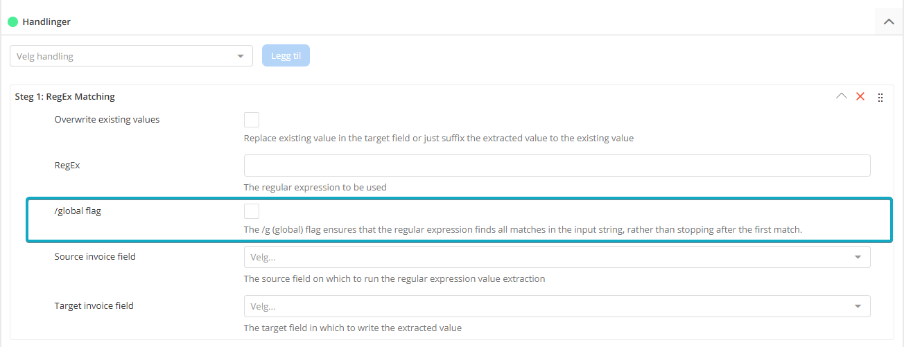Click the green status dot beside Handlinger
Image resolution: width=904 pixels, height=347 pixels.
(12, 21)
